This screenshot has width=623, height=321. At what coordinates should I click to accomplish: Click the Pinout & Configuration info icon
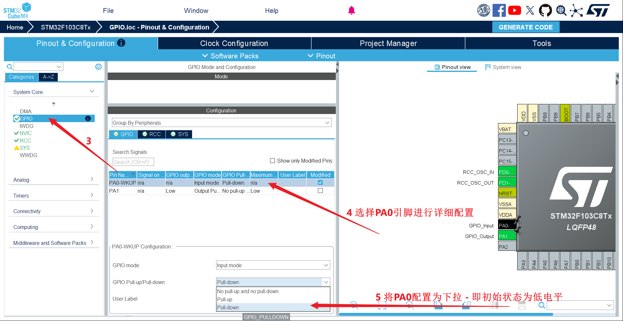[121, 43]
